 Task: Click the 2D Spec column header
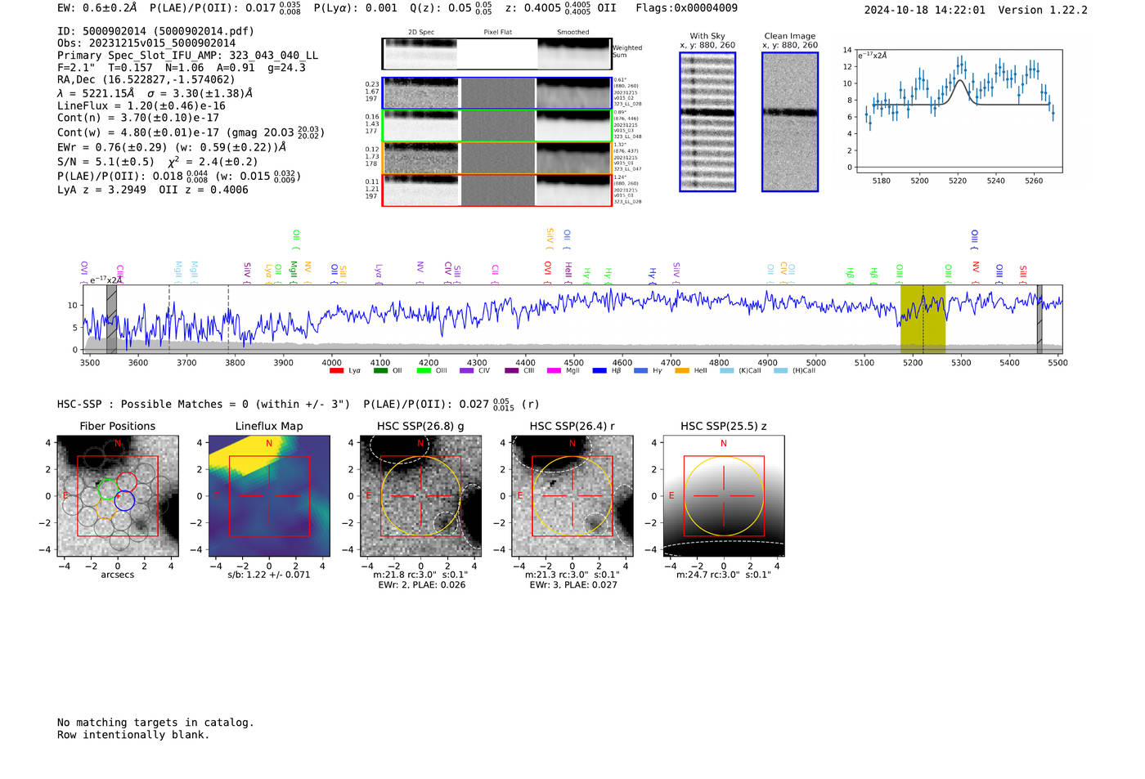coord(421,33)
